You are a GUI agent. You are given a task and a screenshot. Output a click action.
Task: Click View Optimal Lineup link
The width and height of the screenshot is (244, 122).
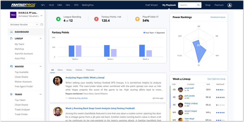216,79
